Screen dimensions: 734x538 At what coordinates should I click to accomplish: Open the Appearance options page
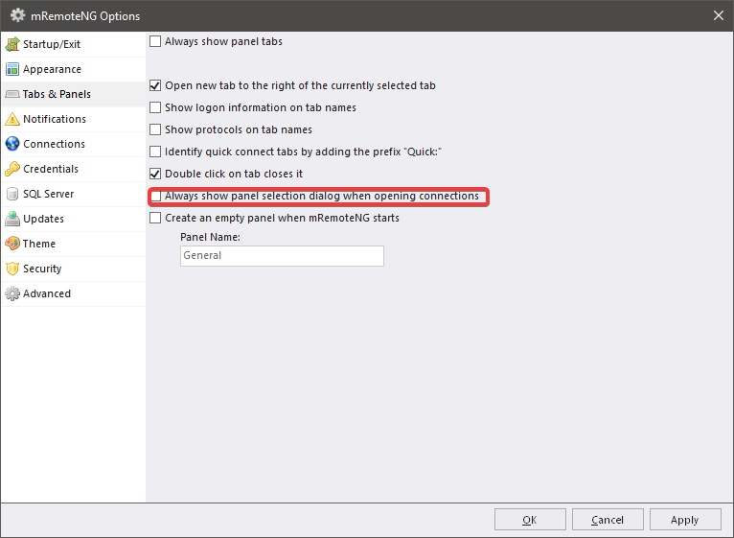pyautogui.click(x=74, y=69)
